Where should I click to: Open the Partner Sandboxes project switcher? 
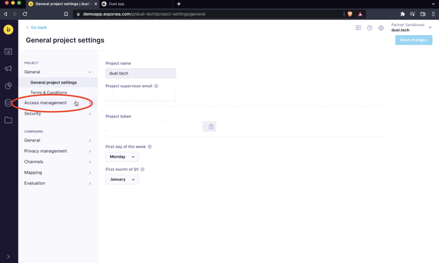coord(411,27)
